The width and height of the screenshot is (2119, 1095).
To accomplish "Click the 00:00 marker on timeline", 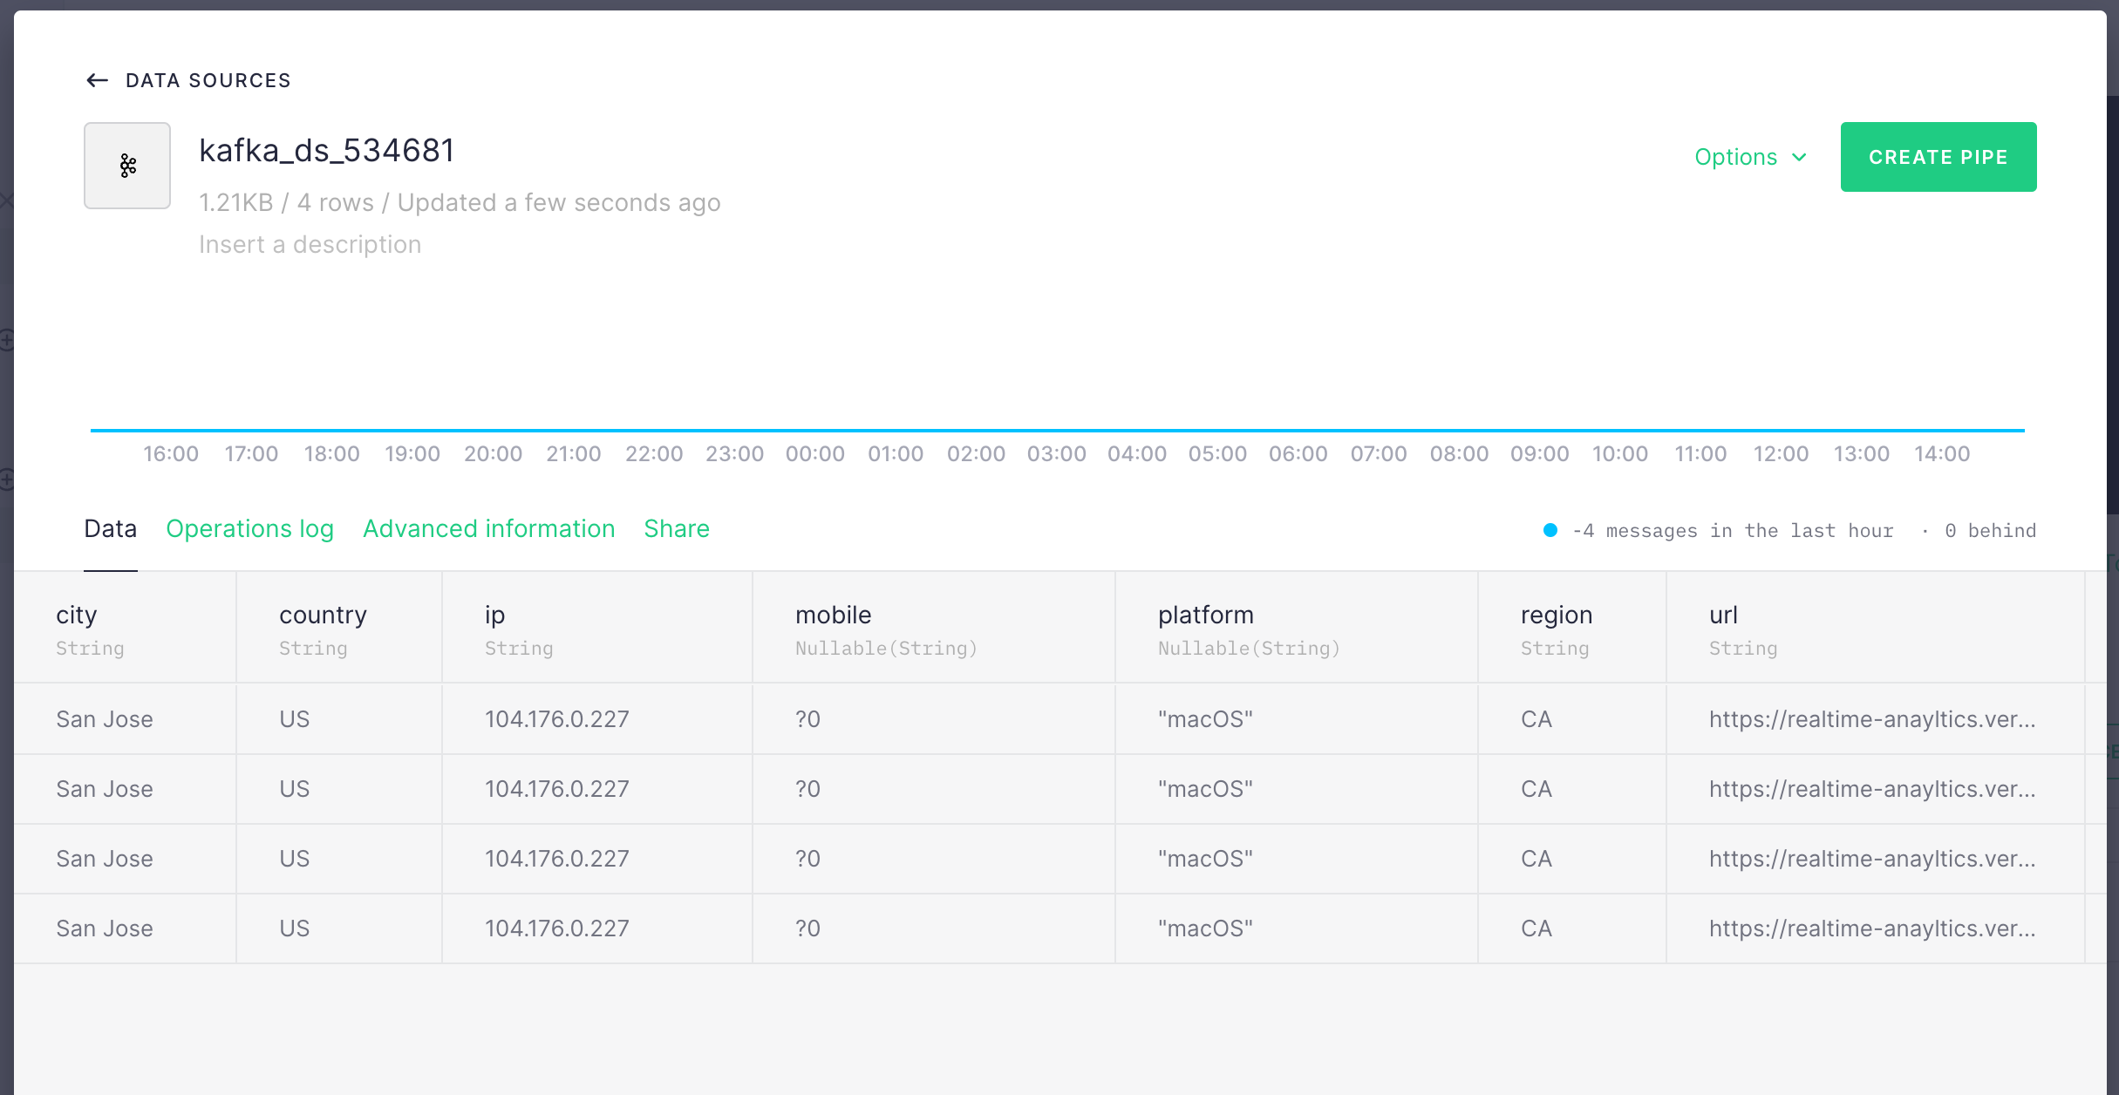I will point(814,453).
